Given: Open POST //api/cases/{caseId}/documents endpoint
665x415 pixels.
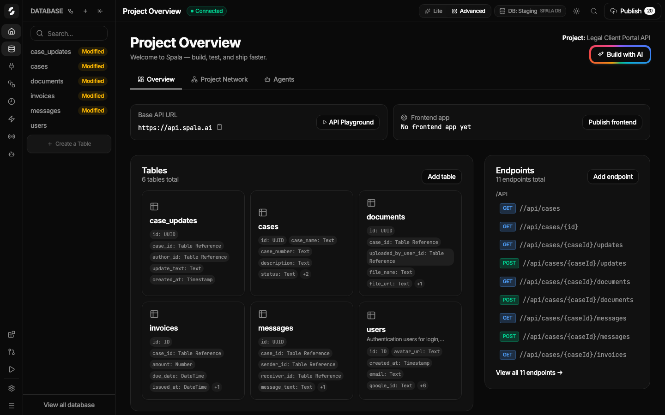Looking at the screenshot, I should 567,300.
